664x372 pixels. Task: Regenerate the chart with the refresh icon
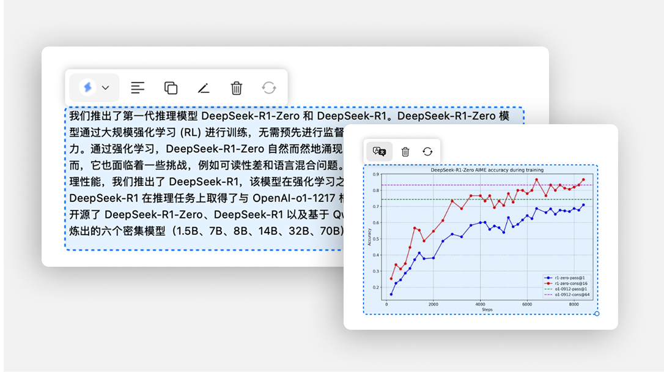tap(427, 151)
